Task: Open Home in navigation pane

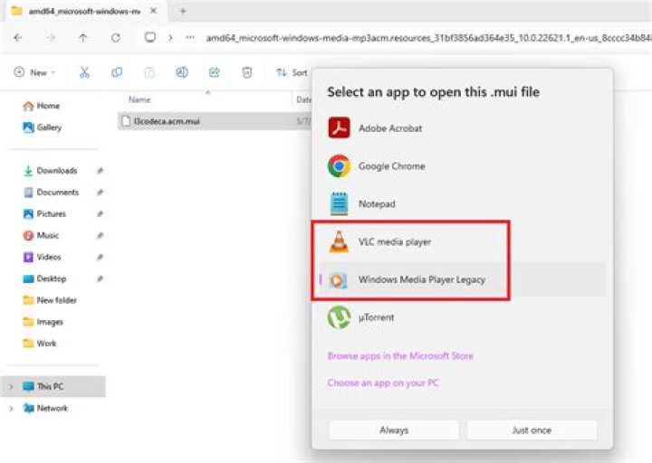Action: [x=42, y=106]
